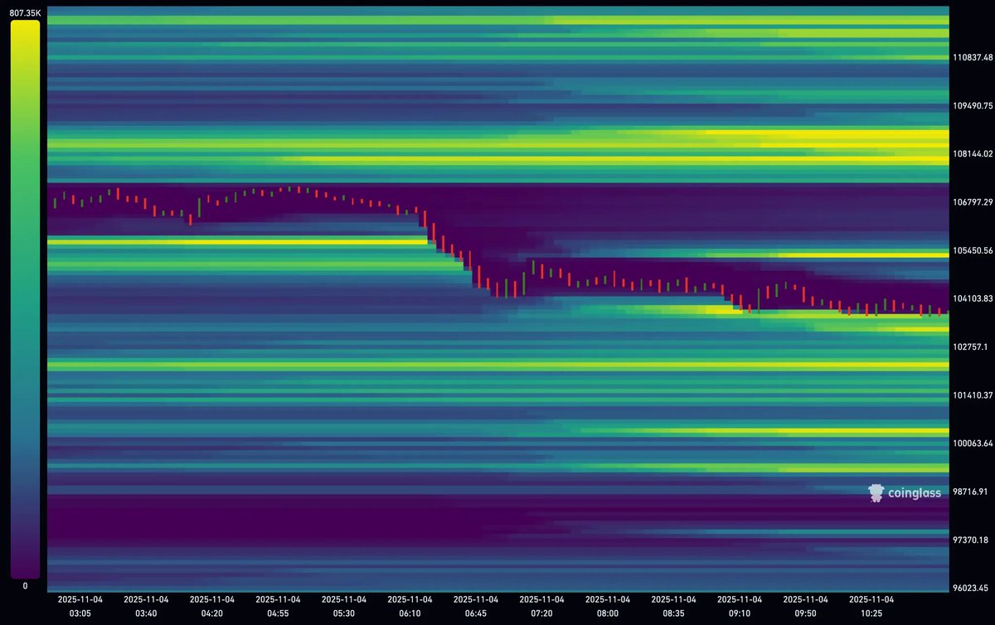Image resolution: width=995 pixels, height=625 pixels.
Task: Select the 2025-11-04 06:45 timestamp label
Action: 477,604
